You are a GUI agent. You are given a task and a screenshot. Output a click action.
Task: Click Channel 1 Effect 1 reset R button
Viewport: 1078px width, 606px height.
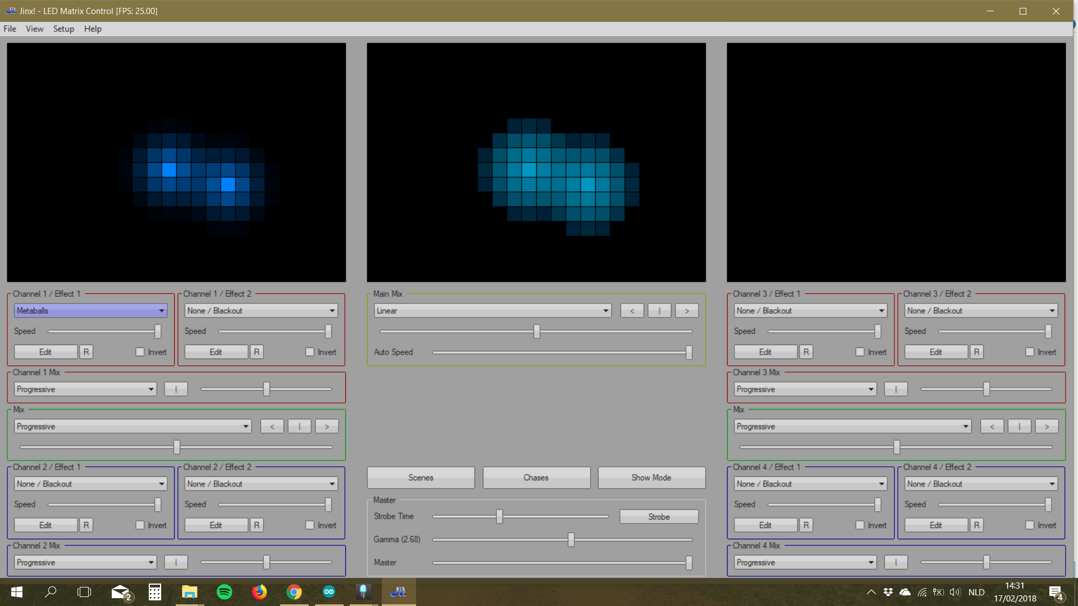pos(86,352)
